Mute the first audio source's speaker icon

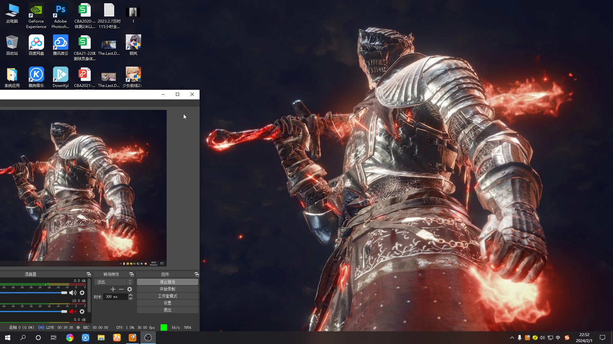coord(73,293)
